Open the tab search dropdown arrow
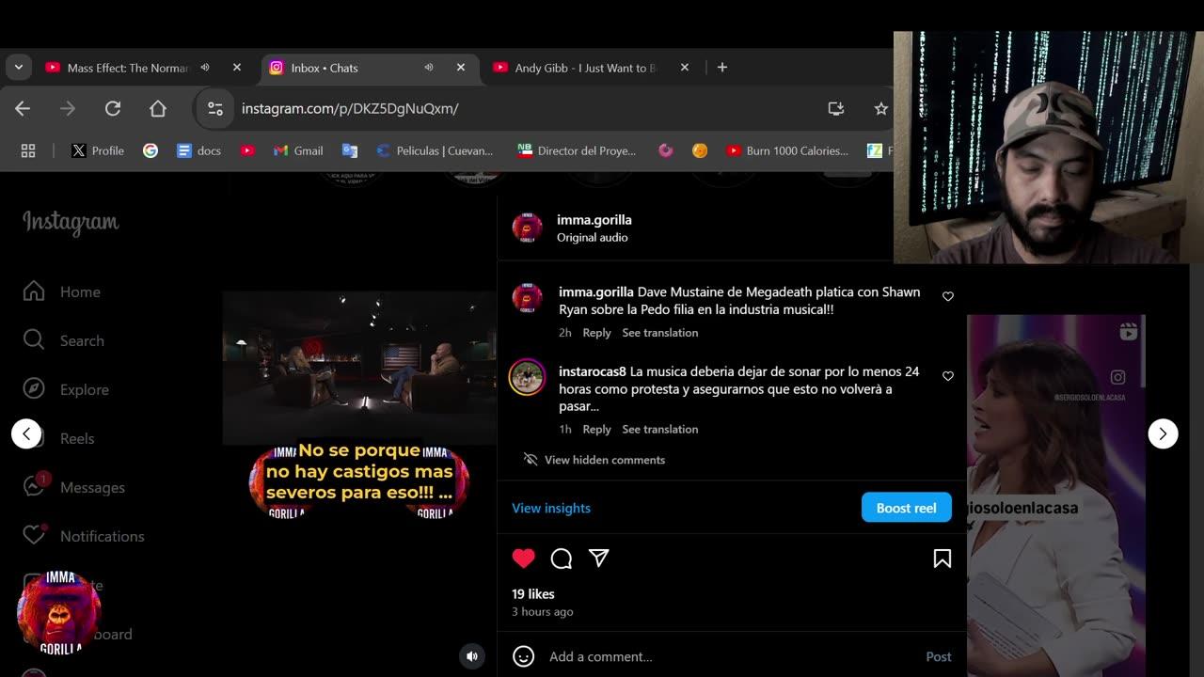The image size is (1204, 677). (x=18, y=68)
